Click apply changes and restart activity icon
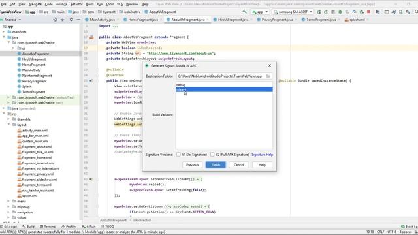Viewport: 418px width, 235px height. point(326,12)
